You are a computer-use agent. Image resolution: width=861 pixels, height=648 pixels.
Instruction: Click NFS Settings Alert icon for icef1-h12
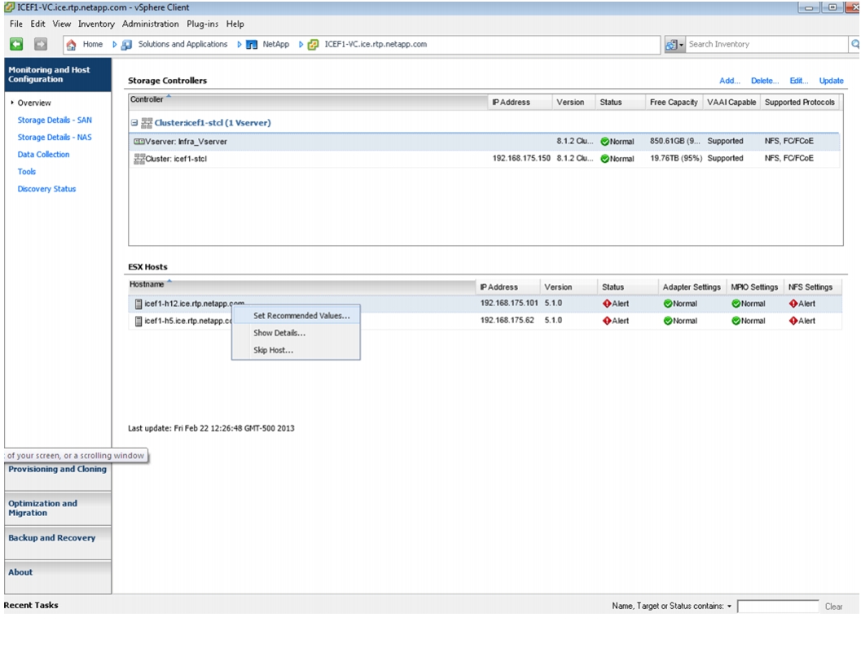(793, 304)
